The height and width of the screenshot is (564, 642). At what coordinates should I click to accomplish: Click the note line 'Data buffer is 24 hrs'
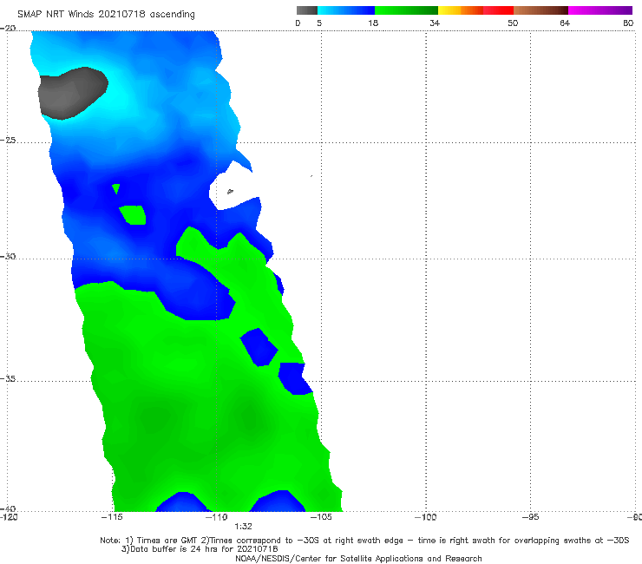click(x=200, y=549)
